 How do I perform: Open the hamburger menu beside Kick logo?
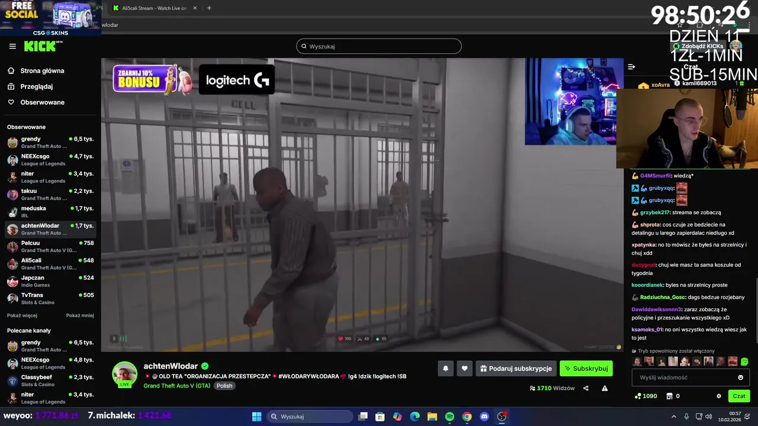[x=12, y=46]
